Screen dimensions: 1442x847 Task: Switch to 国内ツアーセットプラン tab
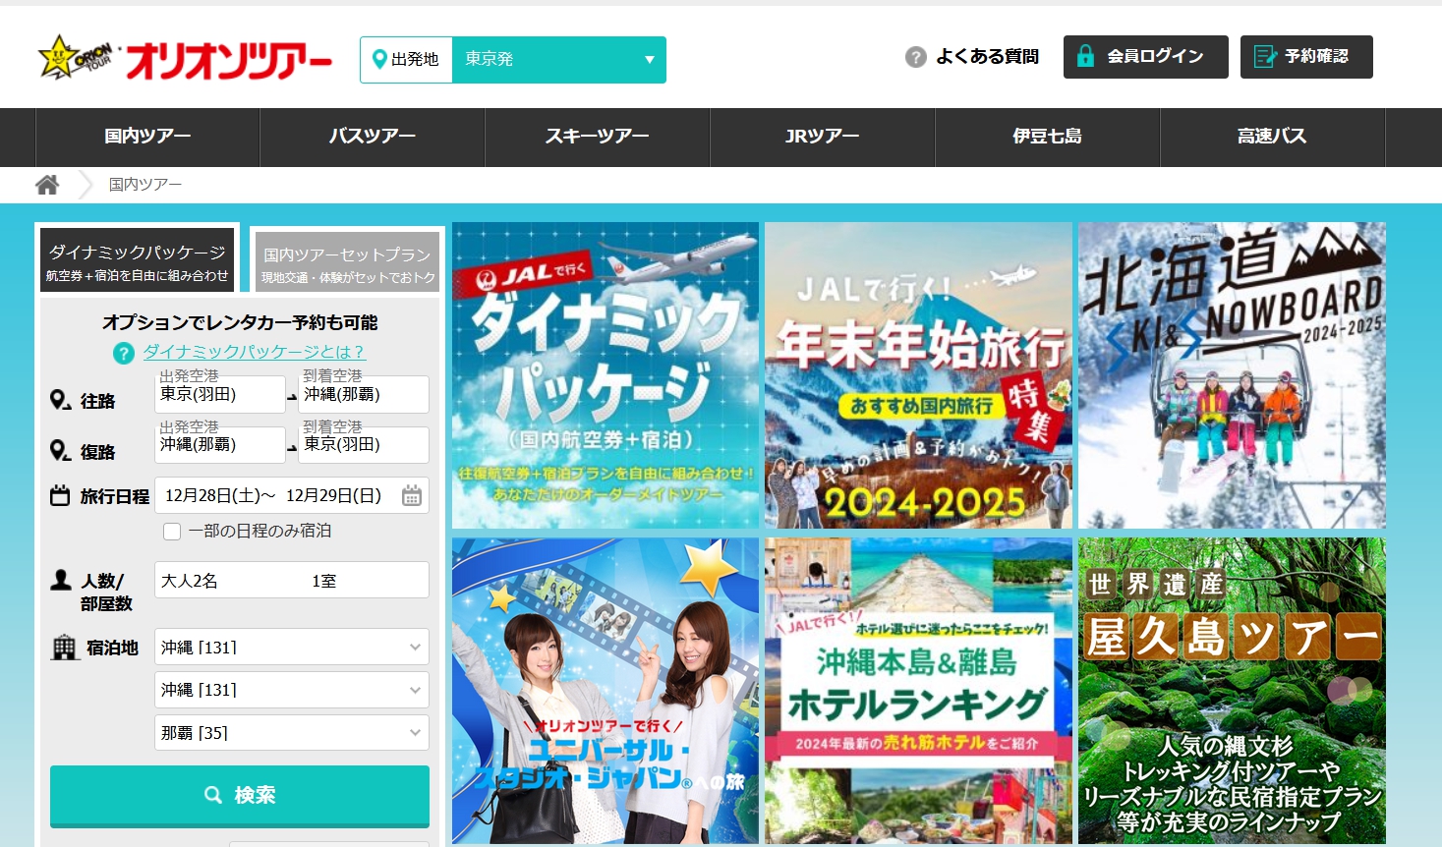click(347, 263)
